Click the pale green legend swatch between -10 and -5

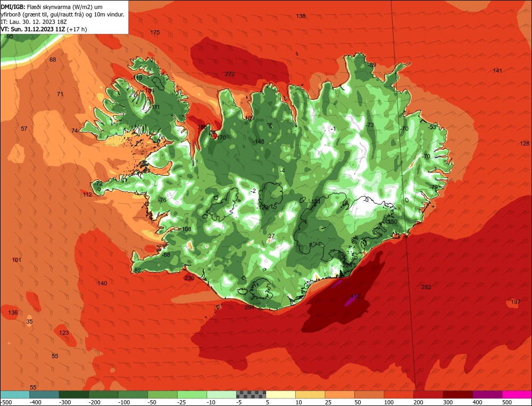point(221,394)
